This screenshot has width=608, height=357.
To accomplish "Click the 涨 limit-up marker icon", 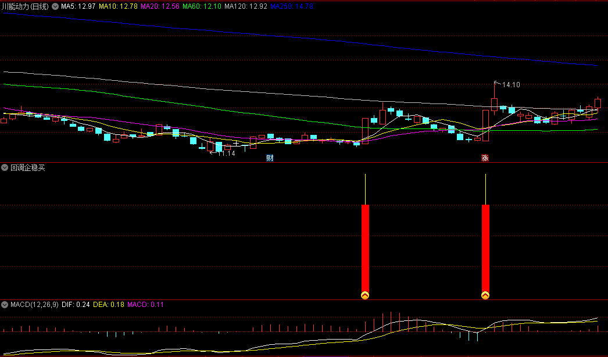I will pyautogui.click(x=485, y=158).
